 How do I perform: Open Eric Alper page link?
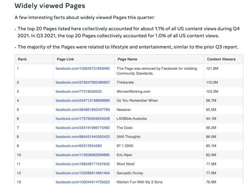[x=82, y=155]
